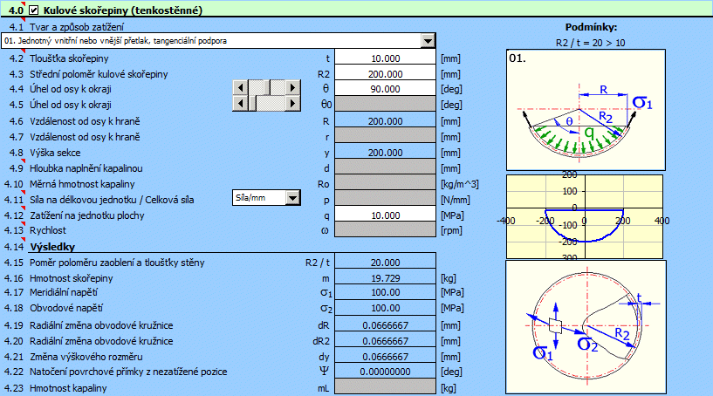Click right arrow of θ angle scrollbar
This screenshot has height=396, width=713.
pos(293,87)
